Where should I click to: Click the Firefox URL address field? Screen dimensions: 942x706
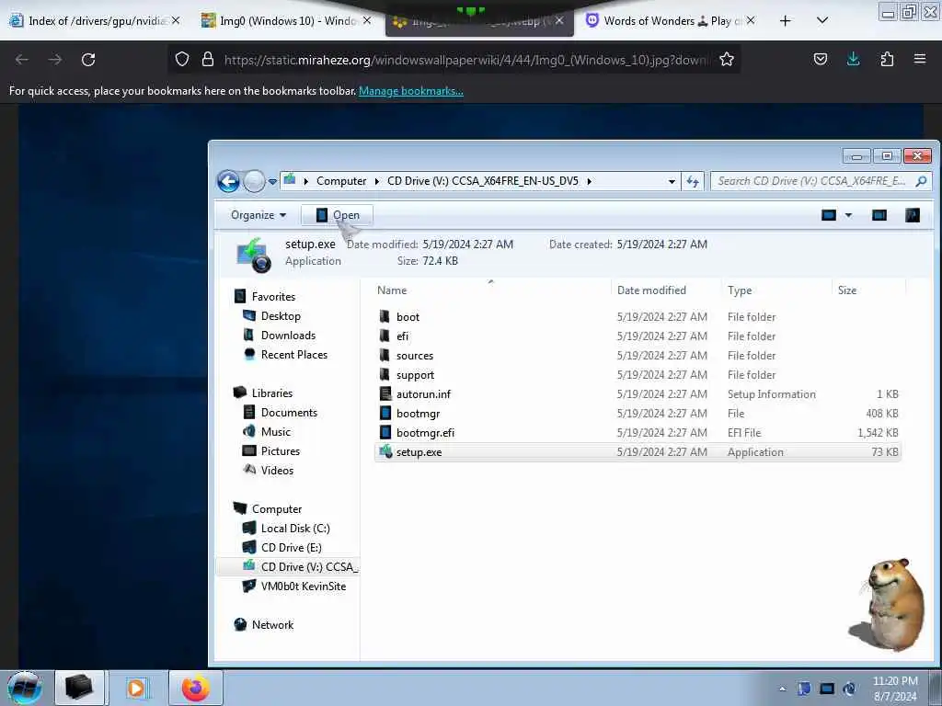[465, 60]
